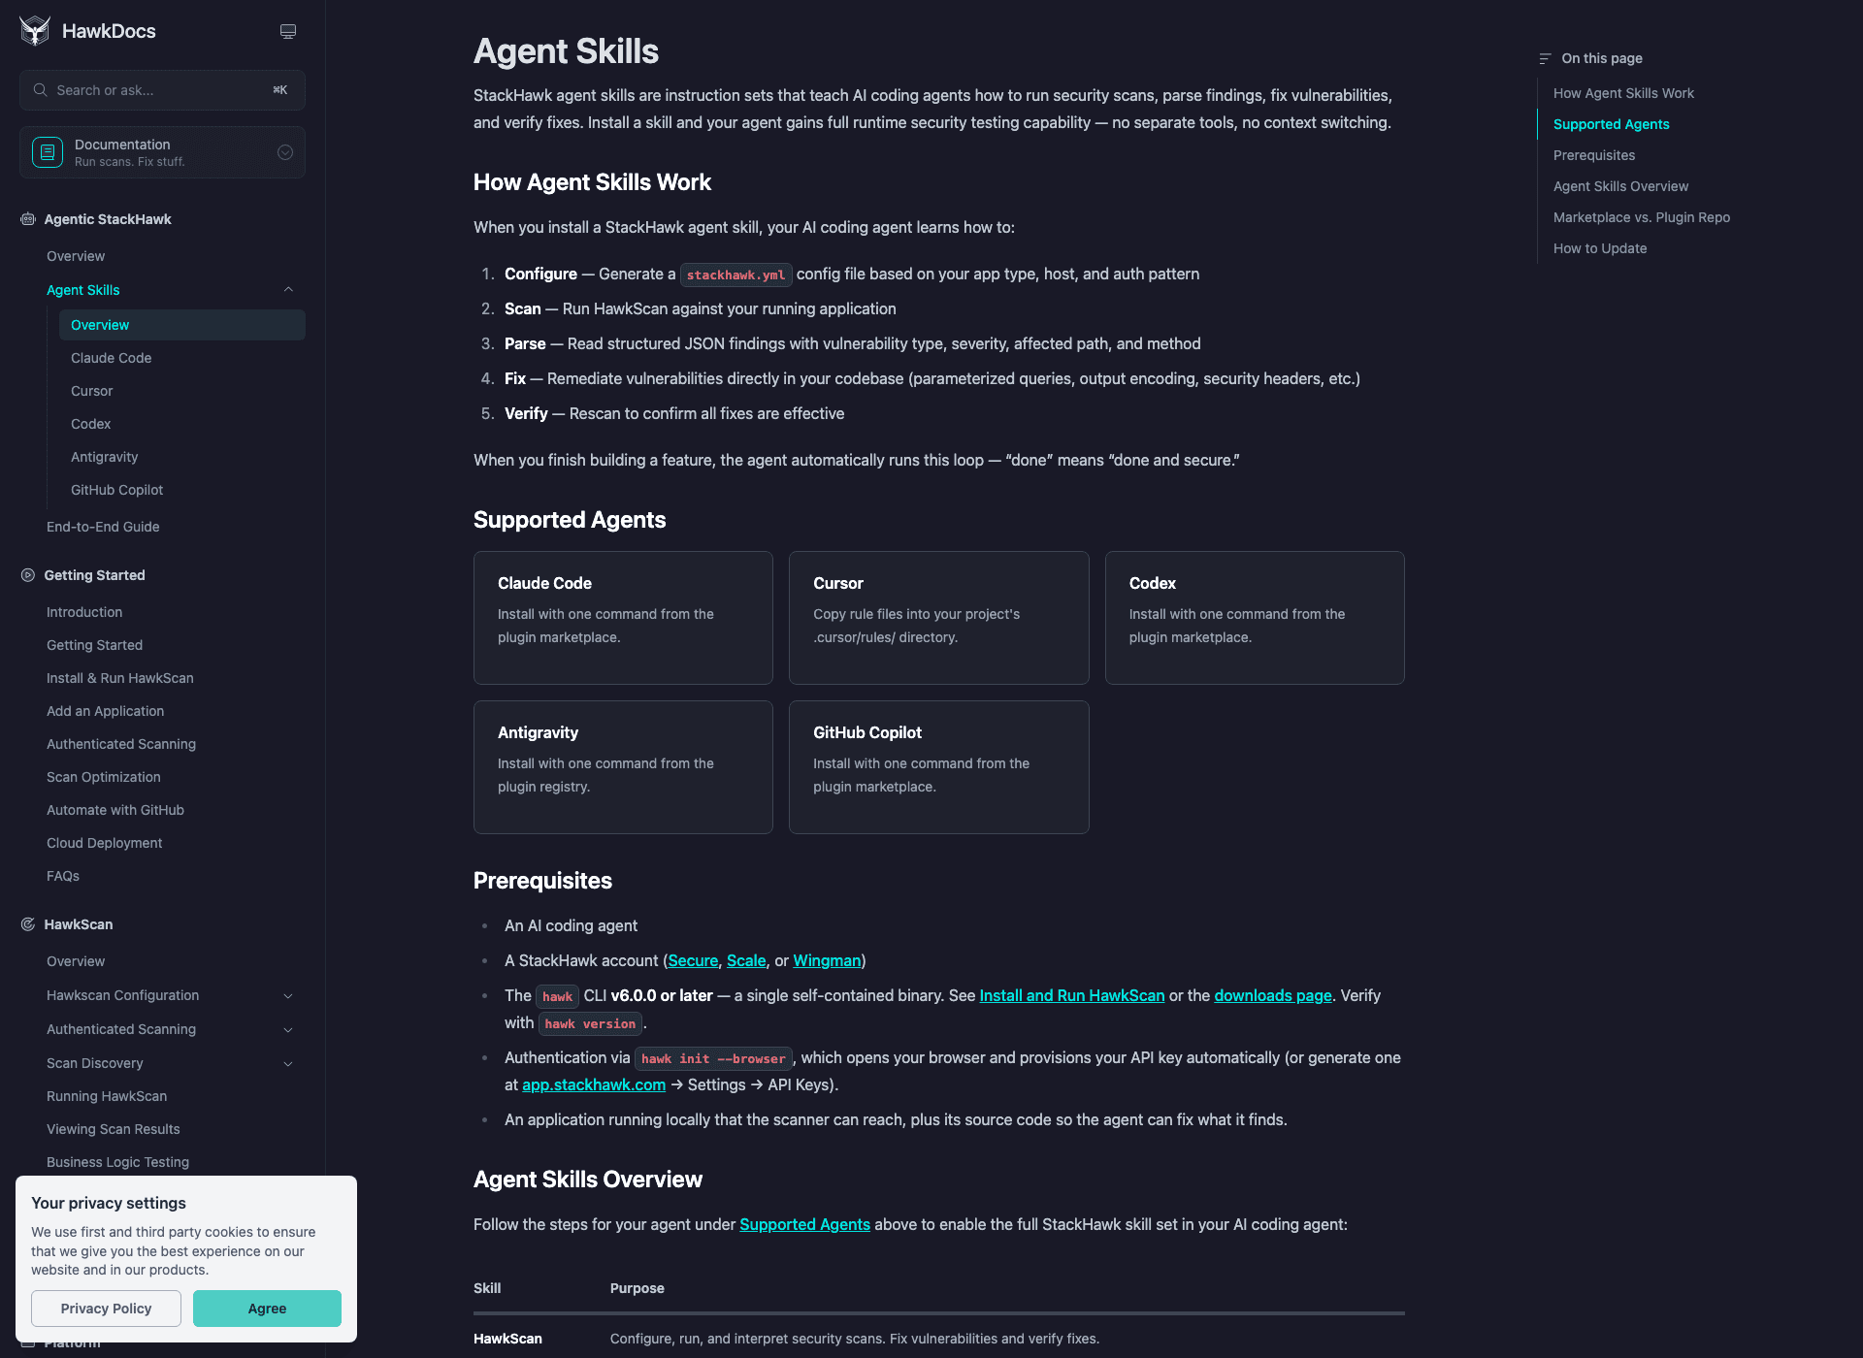The height and width of the screenshot is (1358, 1863).
Task: Follow the Secure plan link
Action: [693, 960]
